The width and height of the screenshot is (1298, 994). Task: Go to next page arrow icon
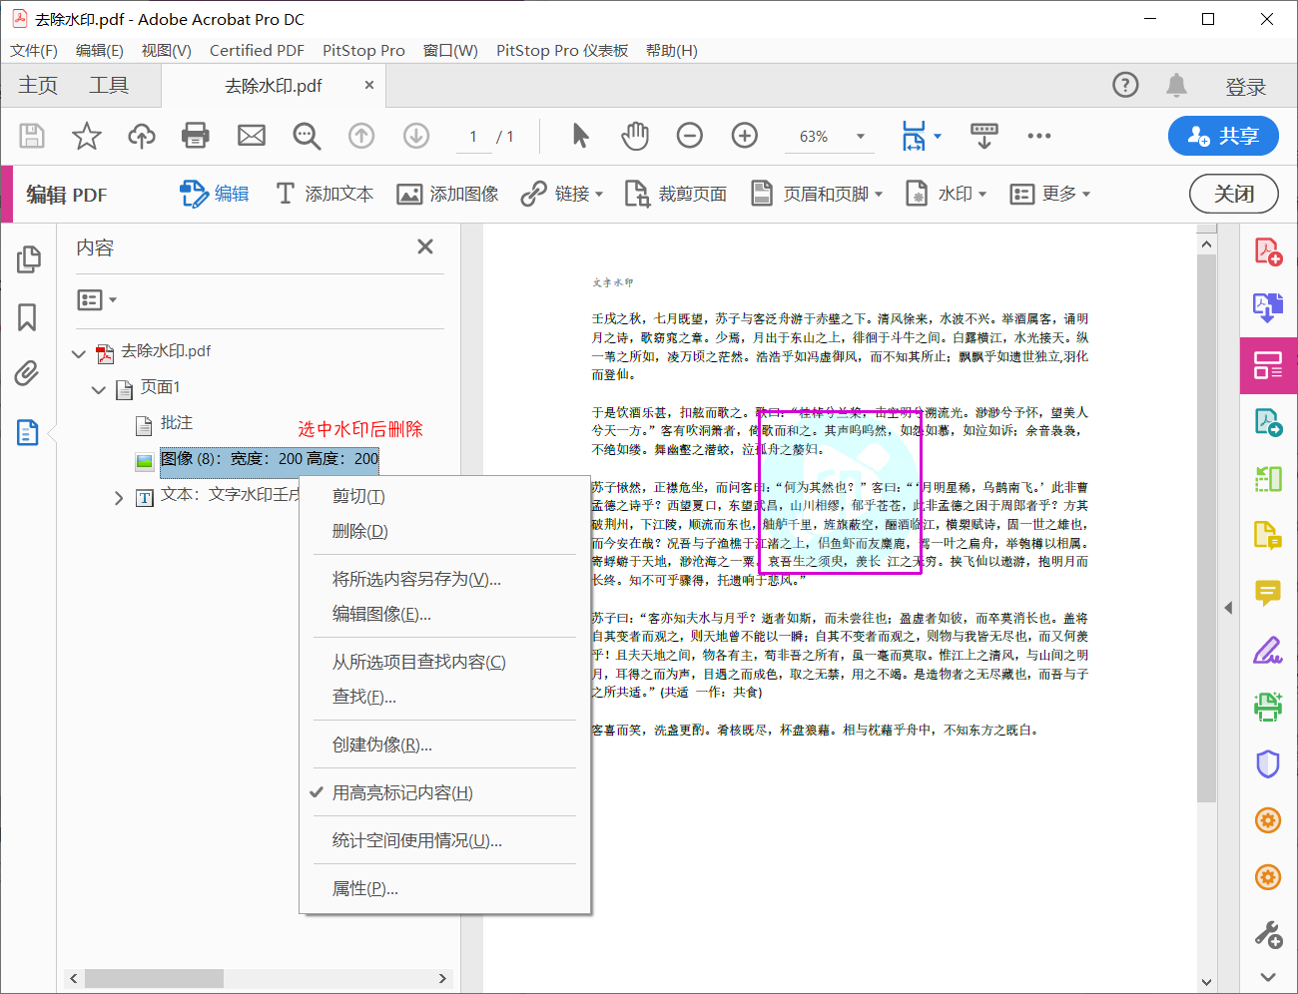click(416, 136)
